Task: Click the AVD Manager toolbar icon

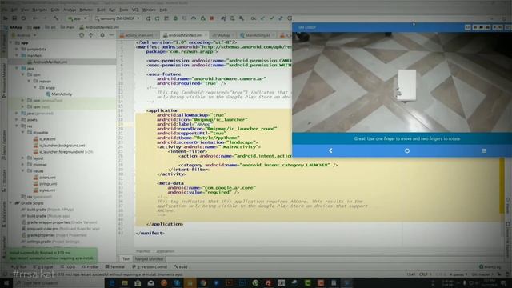Action: pyautogui.click(x=233, y=18)
